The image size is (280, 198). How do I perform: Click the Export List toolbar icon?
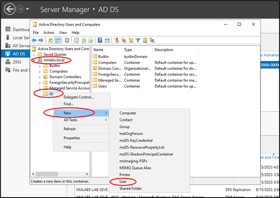pyautogui.click(x=91, y=40)
